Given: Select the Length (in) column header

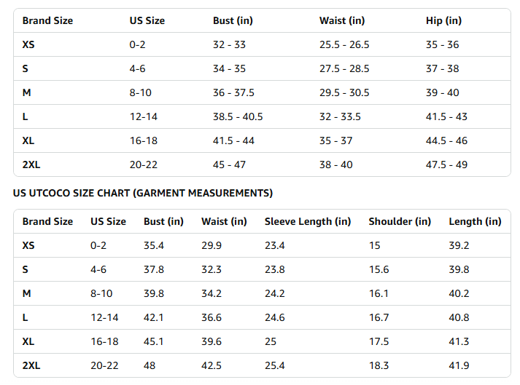Looking at the screenshot, I should [x=475, y=221].
